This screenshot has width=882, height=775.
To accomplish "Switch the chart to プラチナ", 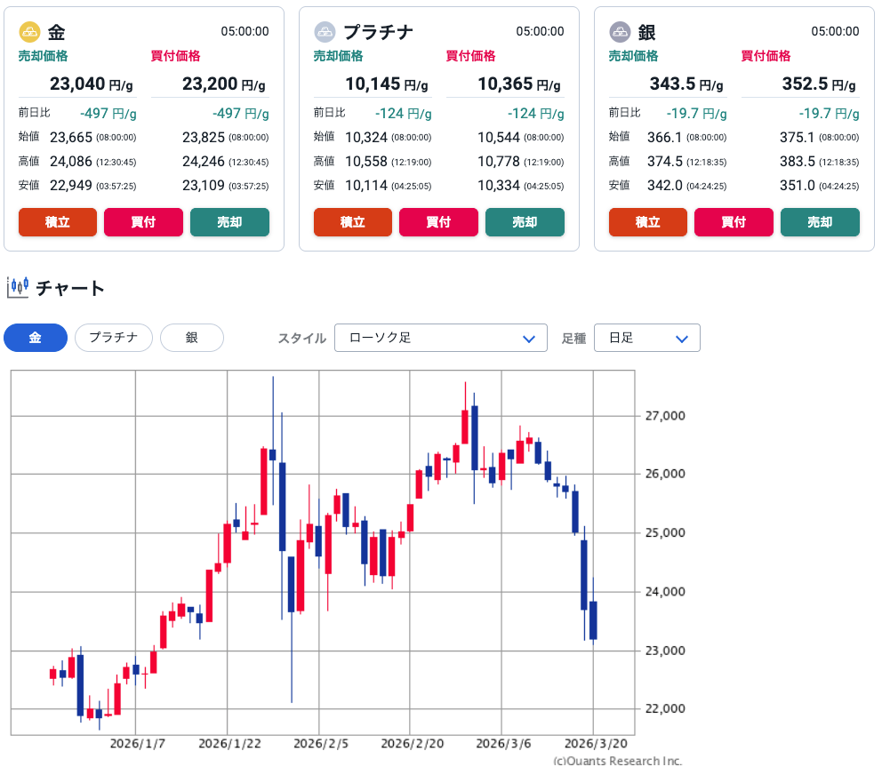I will [x=114, y=338].
